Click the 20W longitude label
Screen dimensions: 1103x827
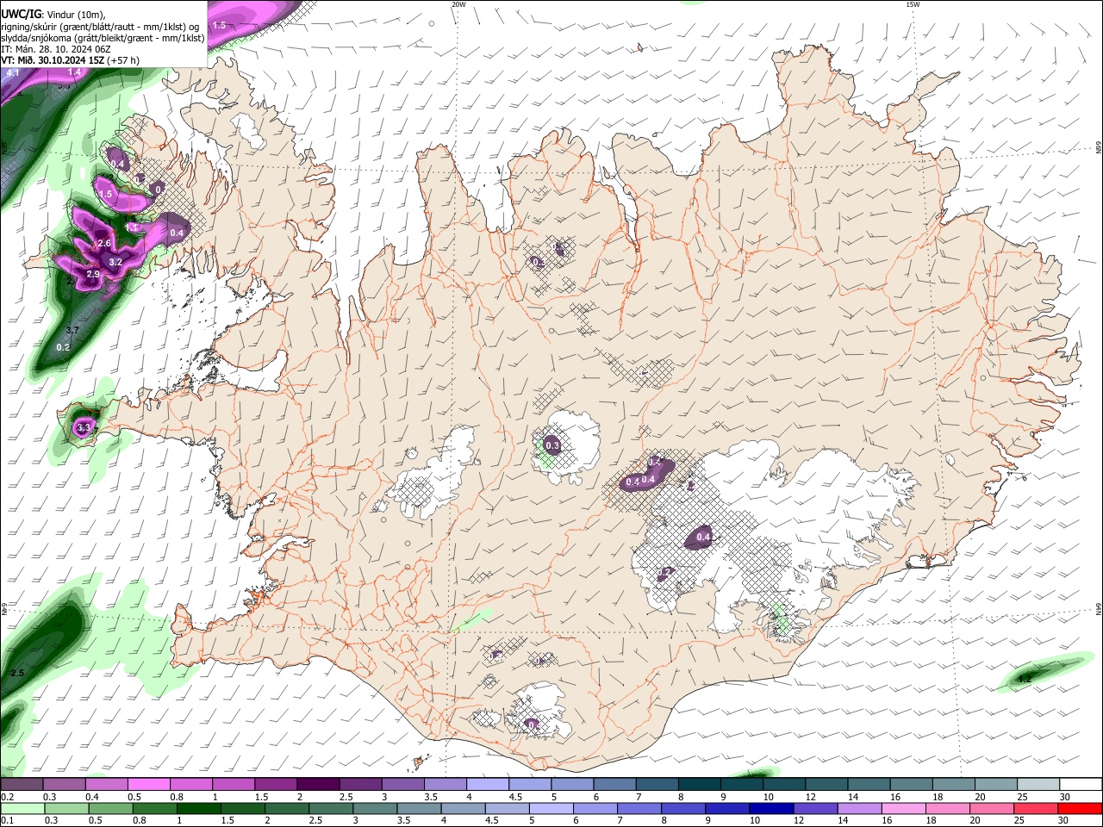(458, 4)
